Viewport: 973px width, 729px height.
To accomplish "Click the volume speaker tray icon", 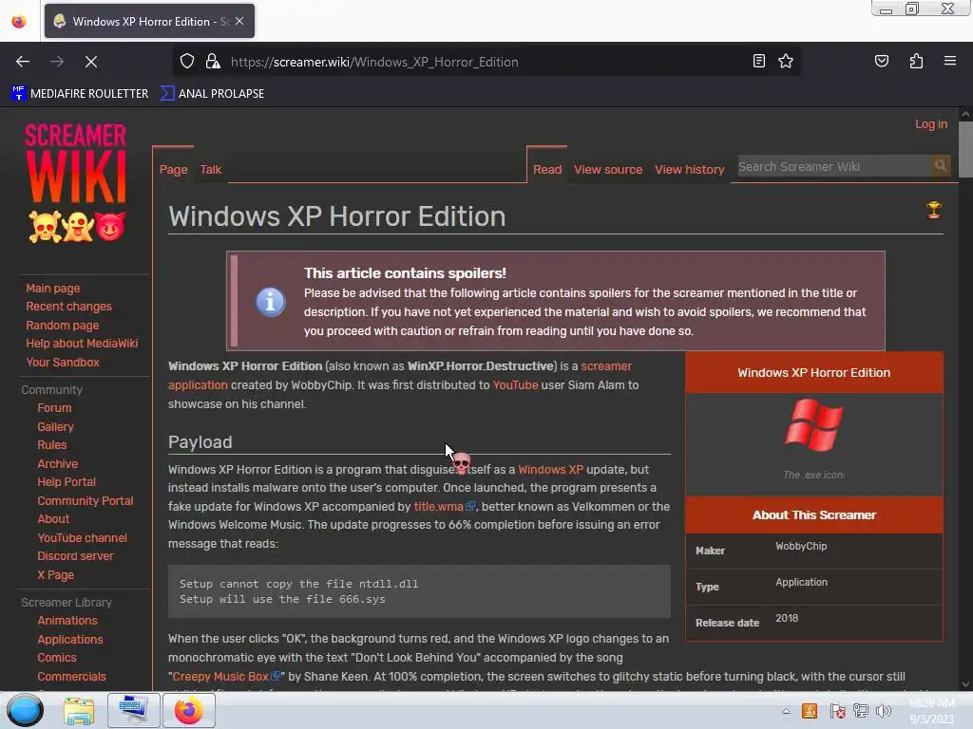I will [x=884, y=711].
